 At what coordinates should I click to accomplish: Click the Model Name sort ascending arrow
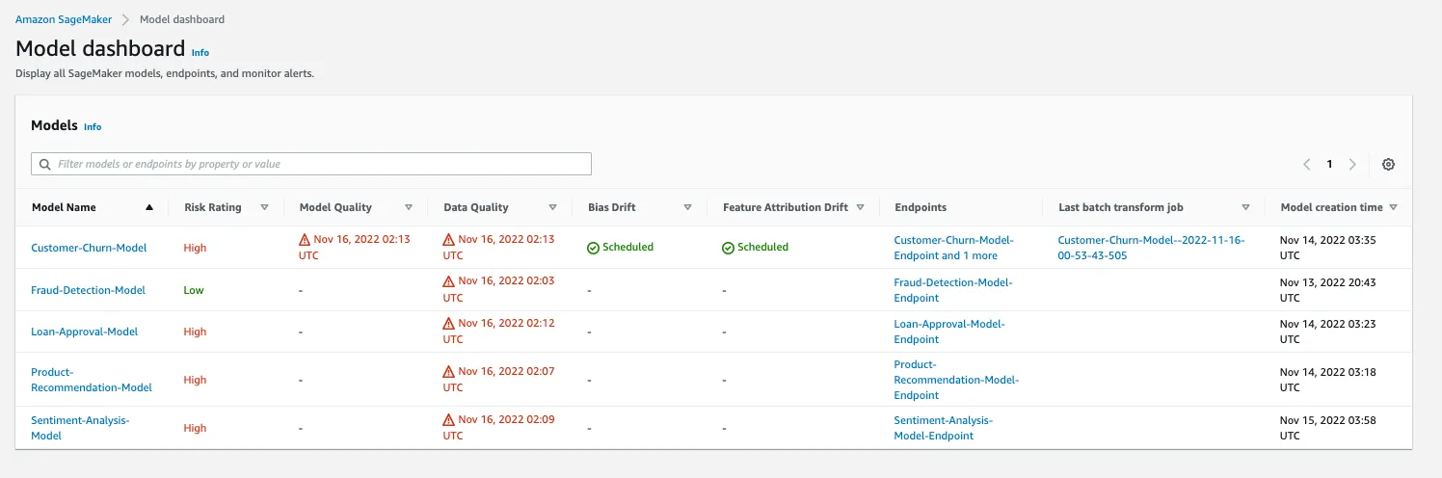(x=149, y=207)
